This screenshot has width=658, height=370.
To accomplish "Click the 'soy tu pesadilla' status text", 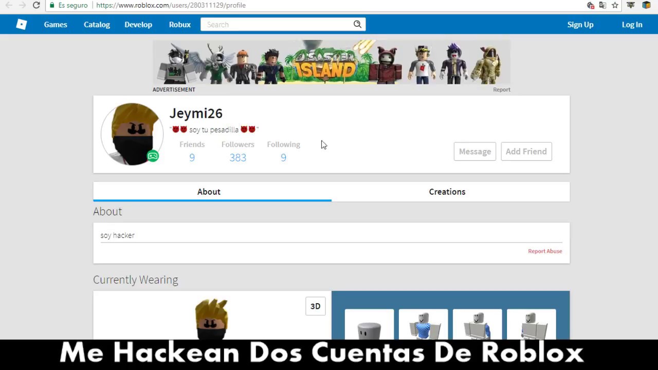I will pyautogui.click(x=214, y=130).
